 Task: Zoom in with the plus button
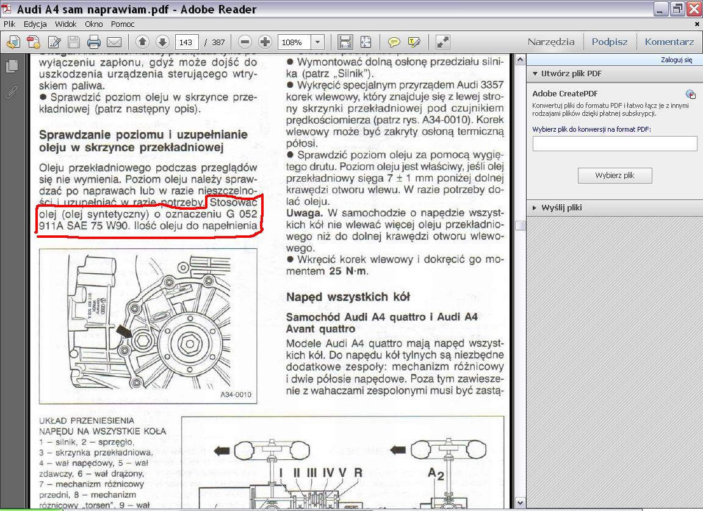(265, 42)
